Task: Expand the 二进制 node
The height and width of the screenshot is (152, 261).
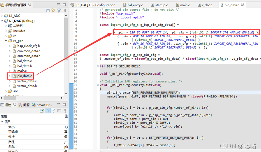Action: pyautogui.click(x=6, y=26)
